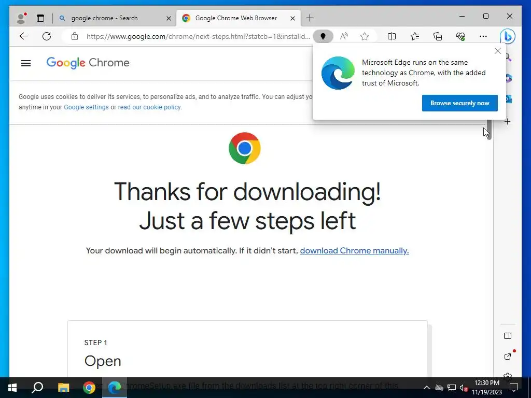Close the Google Chrome Web Browser tab
531x398 pixels.
[292, 18]
